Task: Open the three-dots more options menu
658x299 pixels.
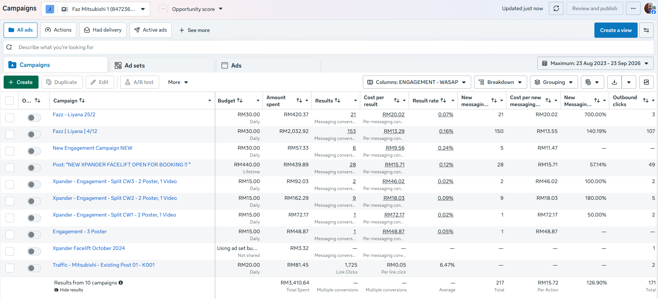Action: pyautogui.click(x=633, y=8)
